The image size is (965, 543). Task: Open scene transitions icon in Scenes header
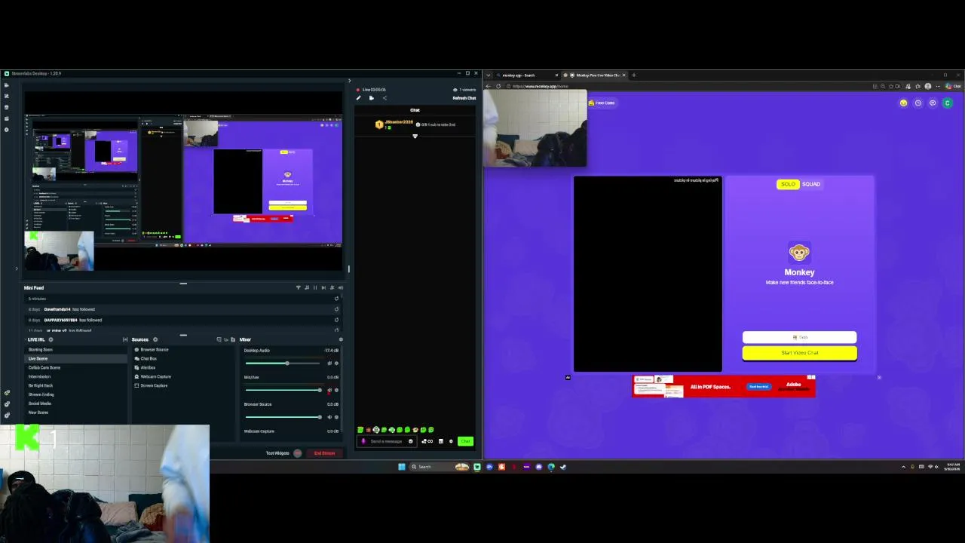click(125, 339)
